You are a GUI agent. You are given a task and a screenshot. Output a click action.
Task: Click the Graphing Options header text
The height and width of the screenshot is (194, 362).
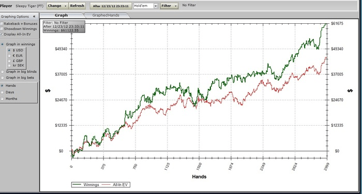tap(15, 17)
